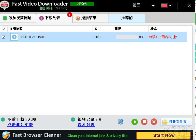Click the 0 MB size value
This screenshot has width=196, height=140.
97,37
